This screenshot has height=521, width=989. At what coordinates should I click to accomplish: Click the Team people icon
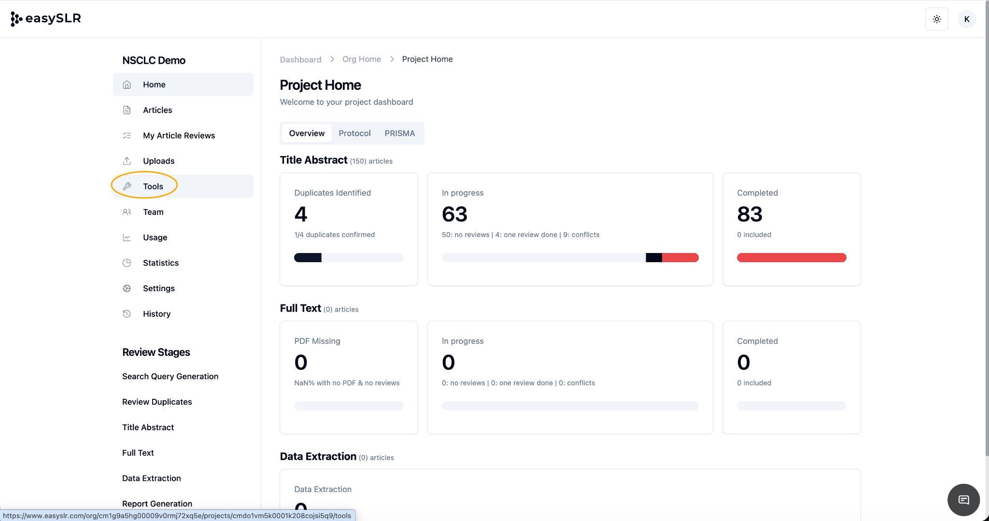click(x=127, y=212)
